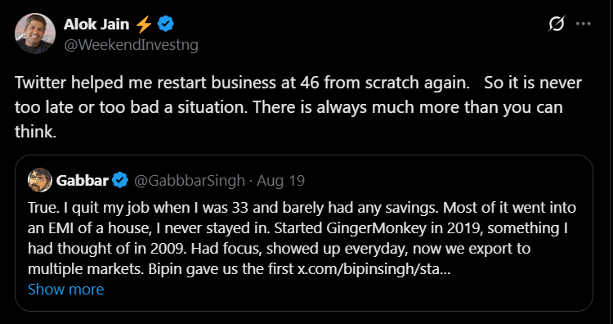Click Alok Jain's blue verified badge

166,25
